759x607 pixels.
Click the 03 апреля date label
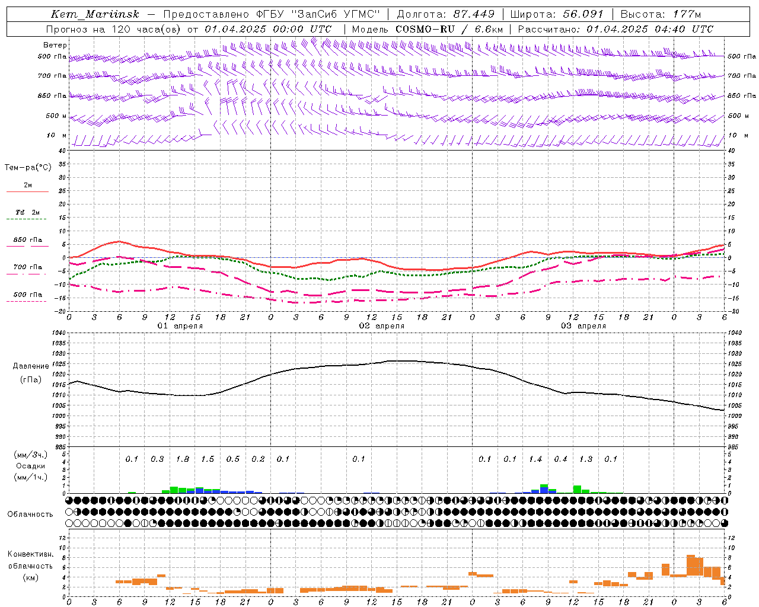pyautogui.click(x=583, y=326)
